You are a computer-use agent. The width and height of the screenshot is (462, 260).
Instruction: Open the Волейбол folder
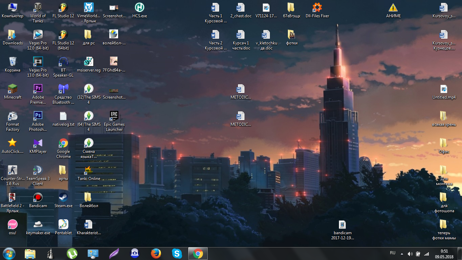click(89, 200)
